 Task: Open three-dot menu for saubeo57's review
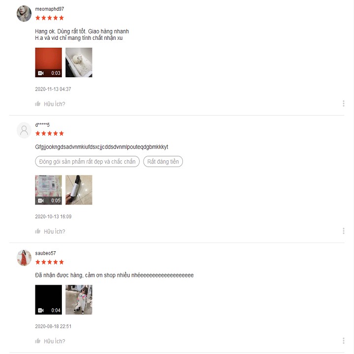pos(343,340)
